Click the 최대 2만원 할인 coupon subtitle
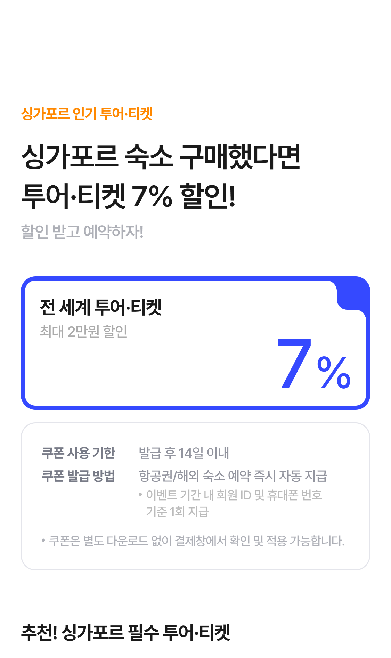The width and height of the screenshot is (391, 658). click(83, 332)
